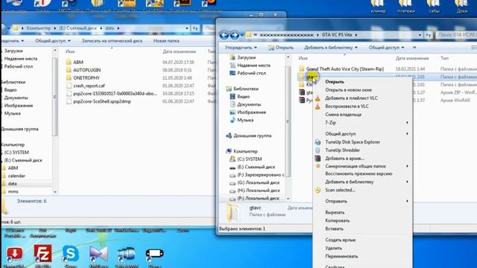This screenshot has width=477, height=268.
Task: Click the TuneUp Shredder icon in menu
Action: tap(318, 150)
